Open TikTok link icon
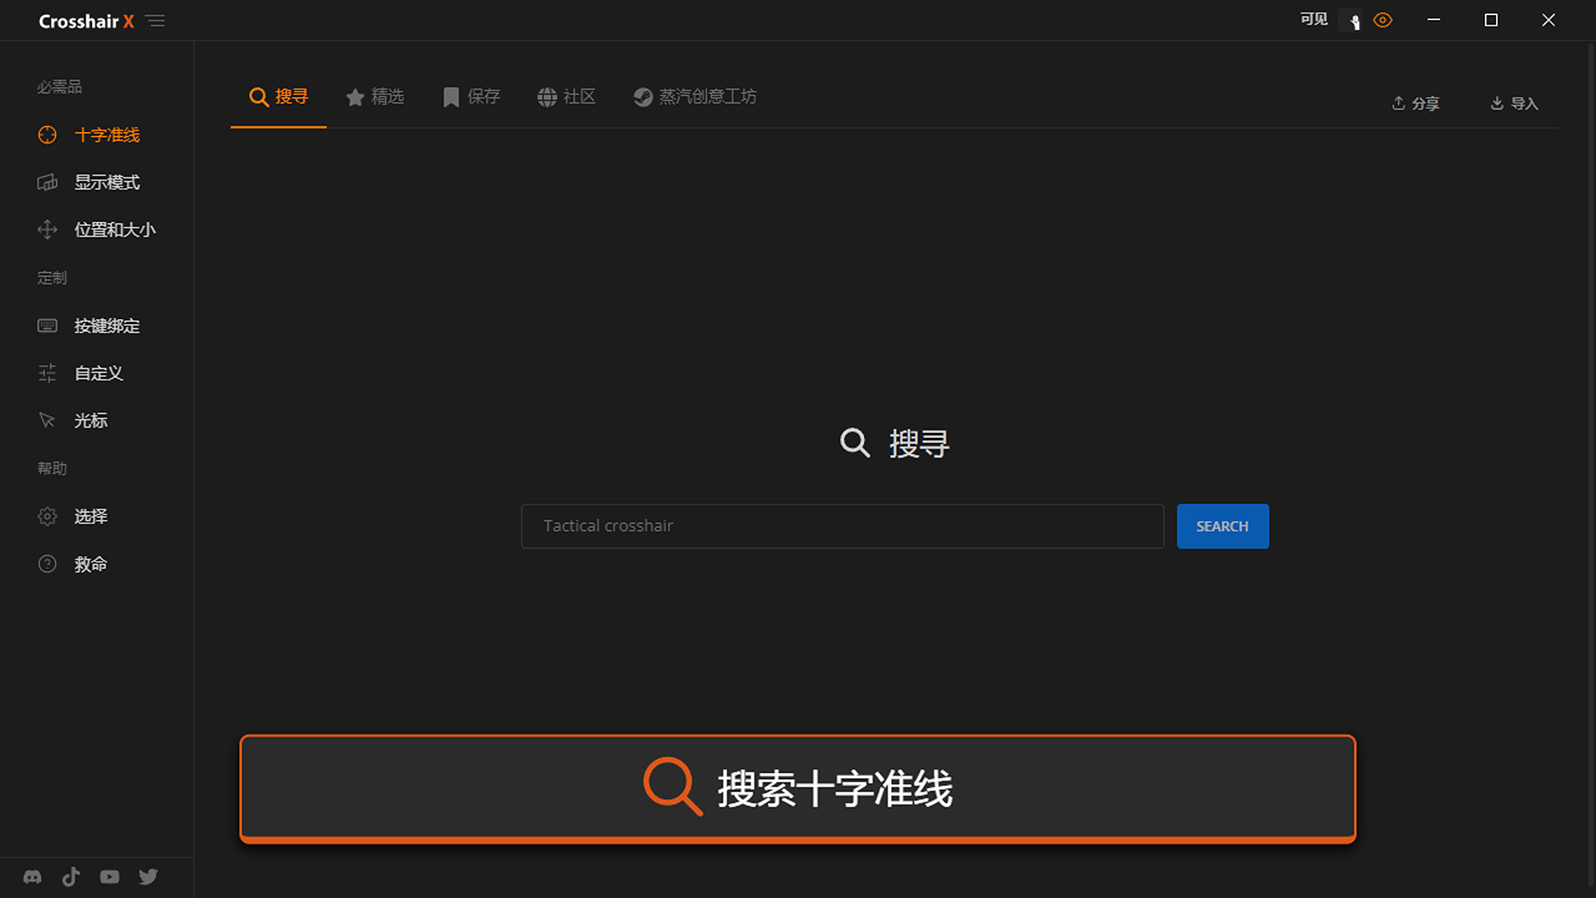1596x898 pixels. (x=71, y=877)
